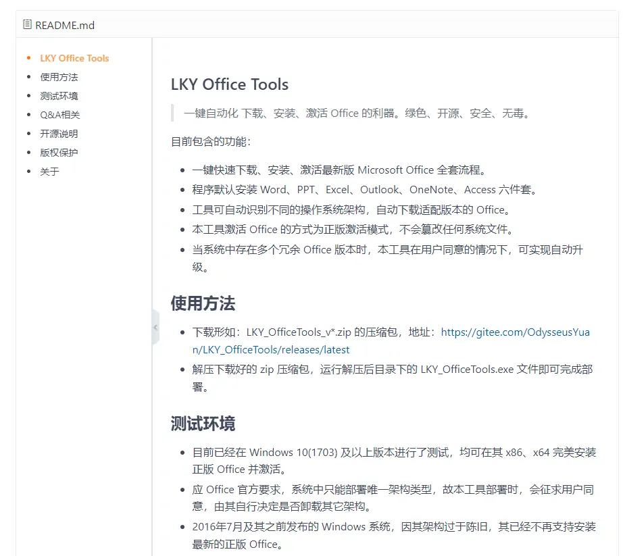Click the bullet beside 使用方法 entry
This screenshot has height=556, width=623.
pyautogui.click(x=30, y=77)
